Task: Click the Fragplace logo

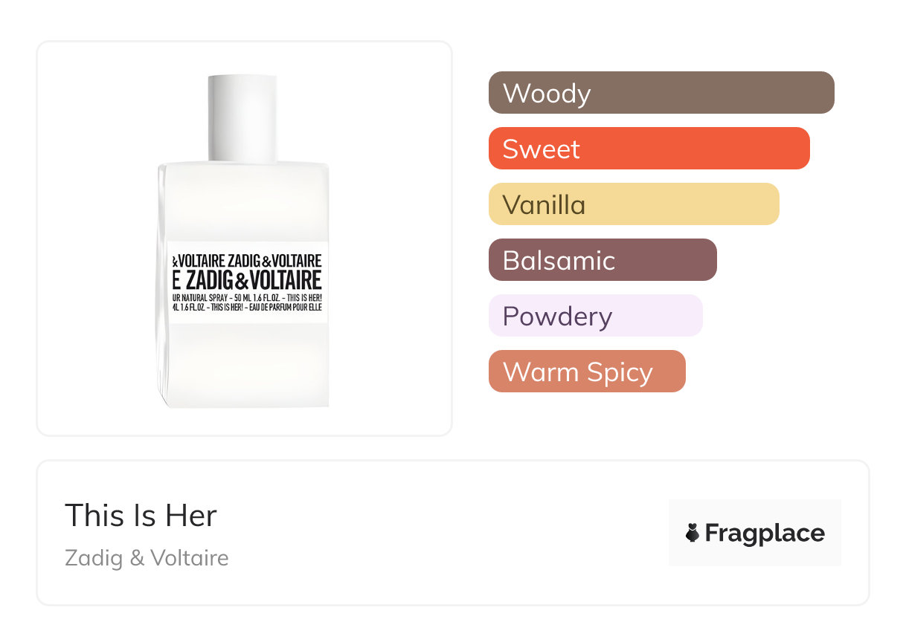Action: pyautogui.click(x=754, y=533)
